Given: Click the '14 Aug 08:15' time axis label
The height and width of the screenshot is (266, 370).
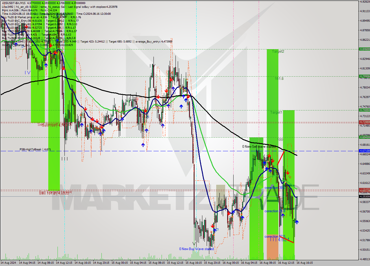Looking at the screenshot, I should 46,263.
